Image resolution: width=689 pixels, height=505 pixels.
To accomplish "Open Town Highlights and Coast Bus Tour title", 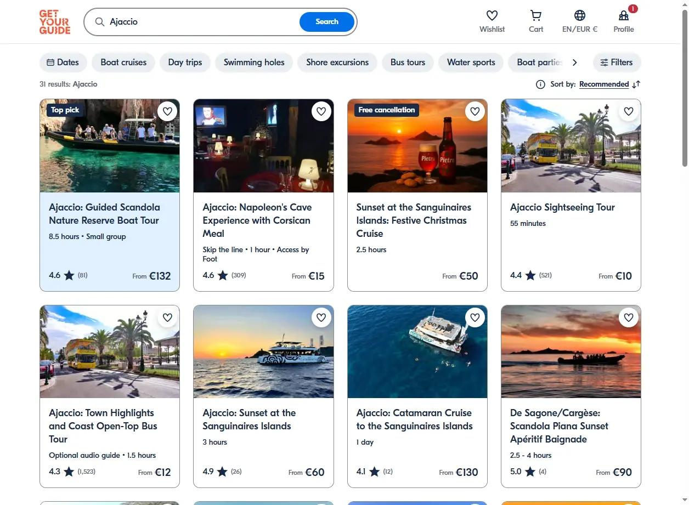I will tap(103, 426).
